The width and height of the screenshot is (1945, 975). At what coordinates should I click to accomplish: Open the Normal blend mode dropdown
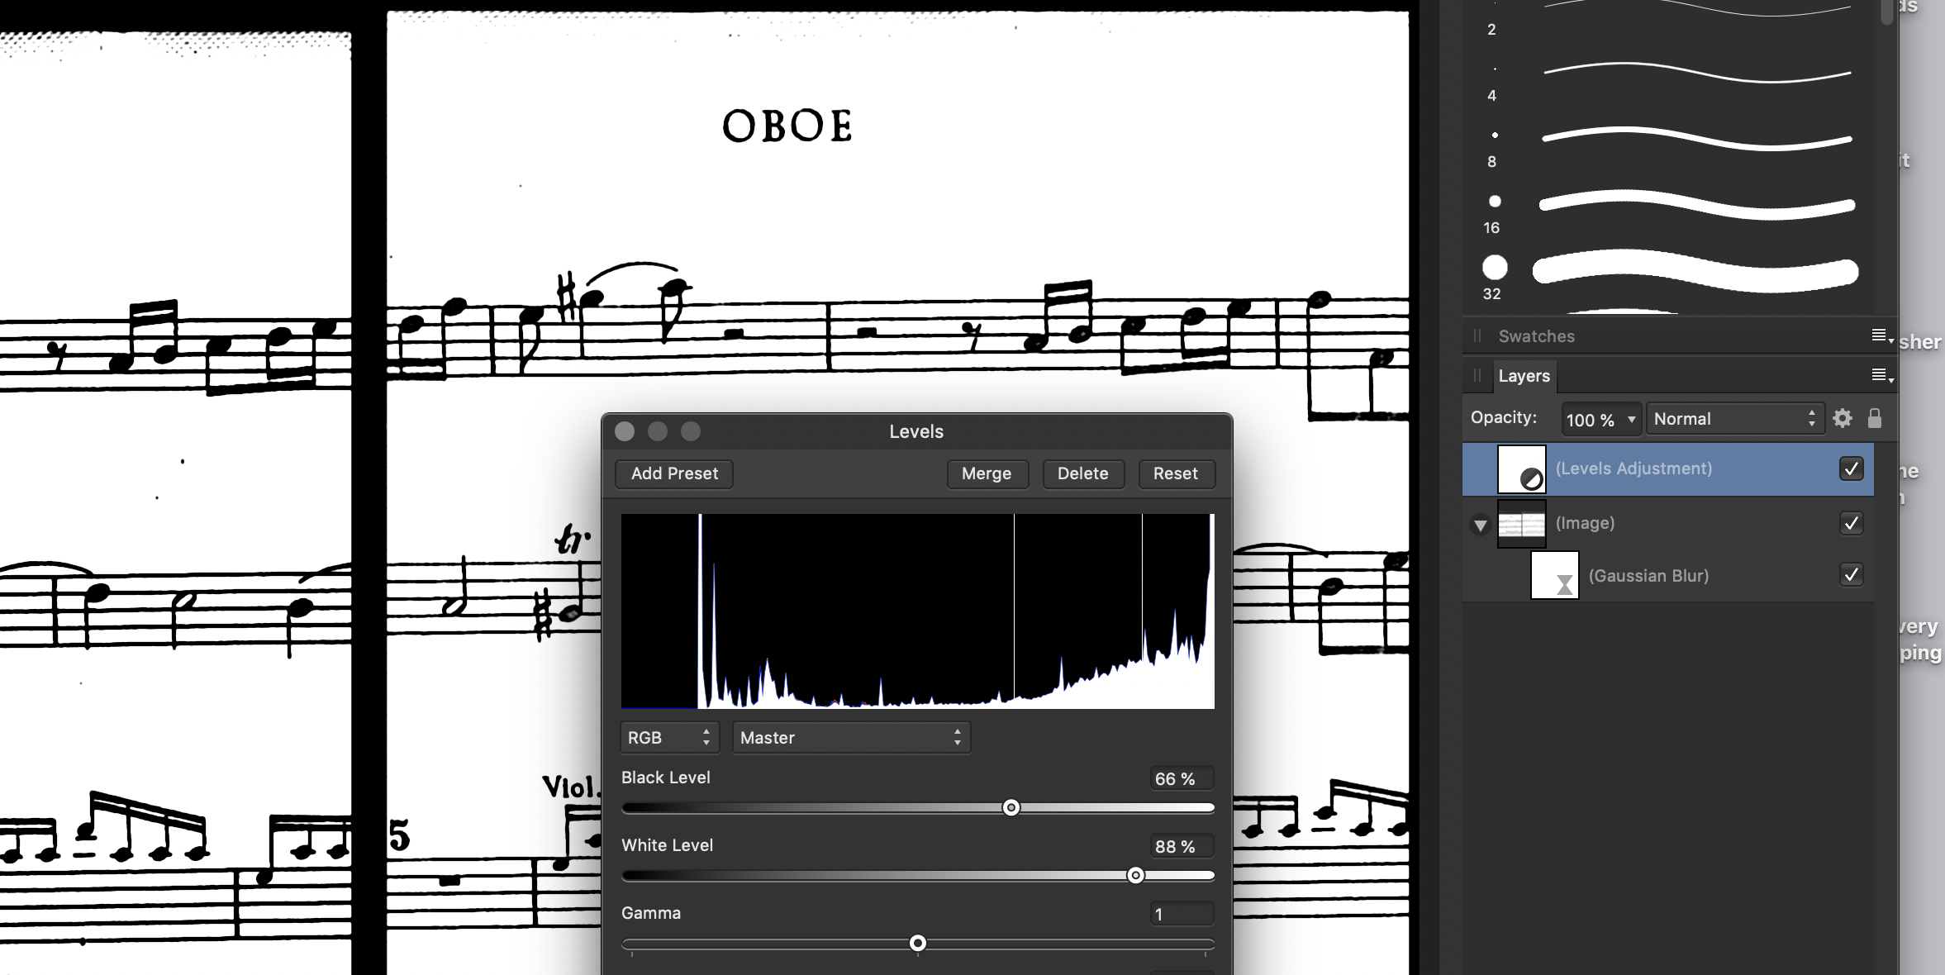pos(1735,419)
